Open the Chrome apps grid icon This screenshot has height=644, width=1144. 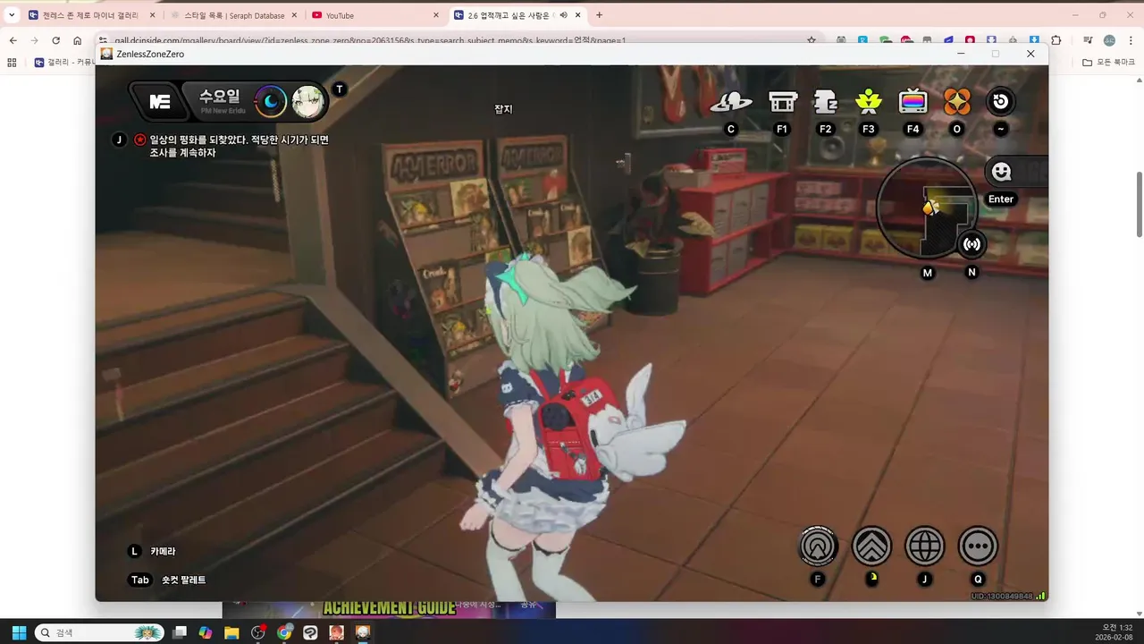[12, 63]
